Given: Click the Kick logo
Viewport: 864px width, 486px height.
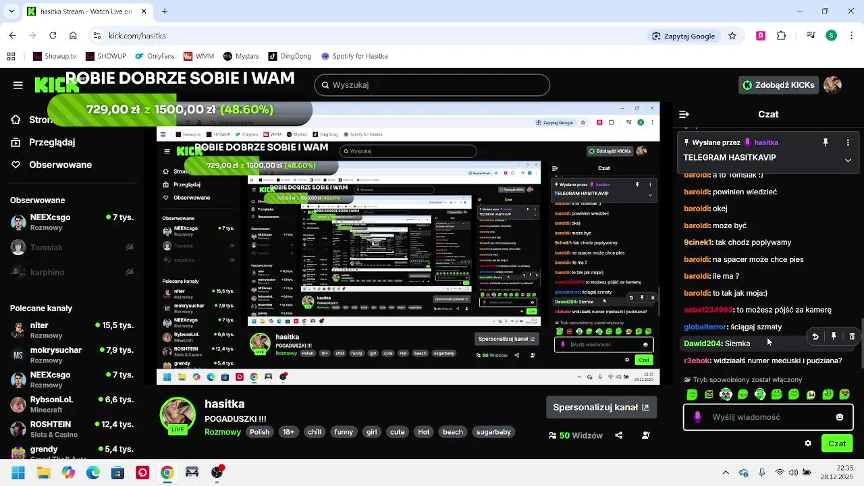Looking at the screenshot, I should [57, 85].
